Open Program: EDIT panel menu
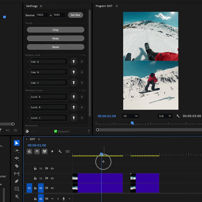This screenshot has width=202, height=202. [x=117, y=6]
